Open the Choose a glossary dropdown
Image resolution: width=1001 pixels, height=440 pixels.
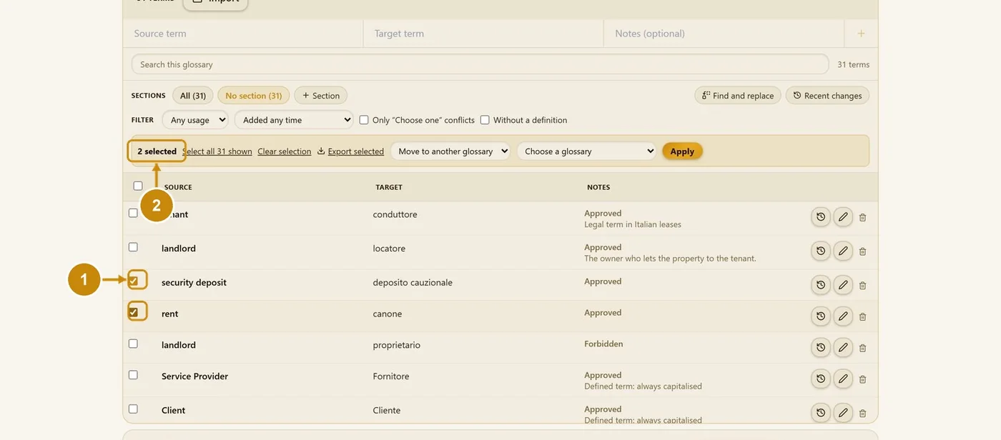pos(586,151)
